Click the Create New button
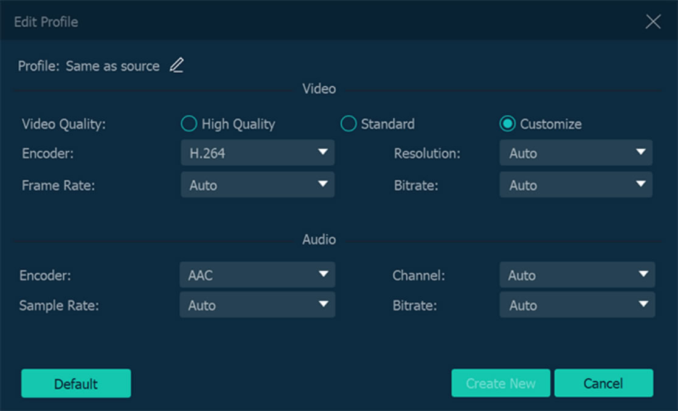This screenshot has width=678, height=411. tap(500, 383)
